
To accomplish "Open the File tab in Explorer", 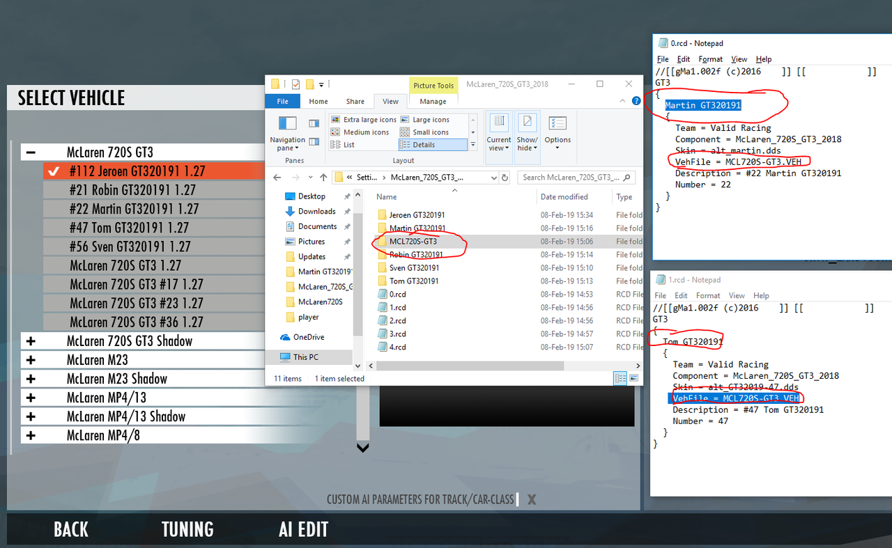I will point(283,101).
